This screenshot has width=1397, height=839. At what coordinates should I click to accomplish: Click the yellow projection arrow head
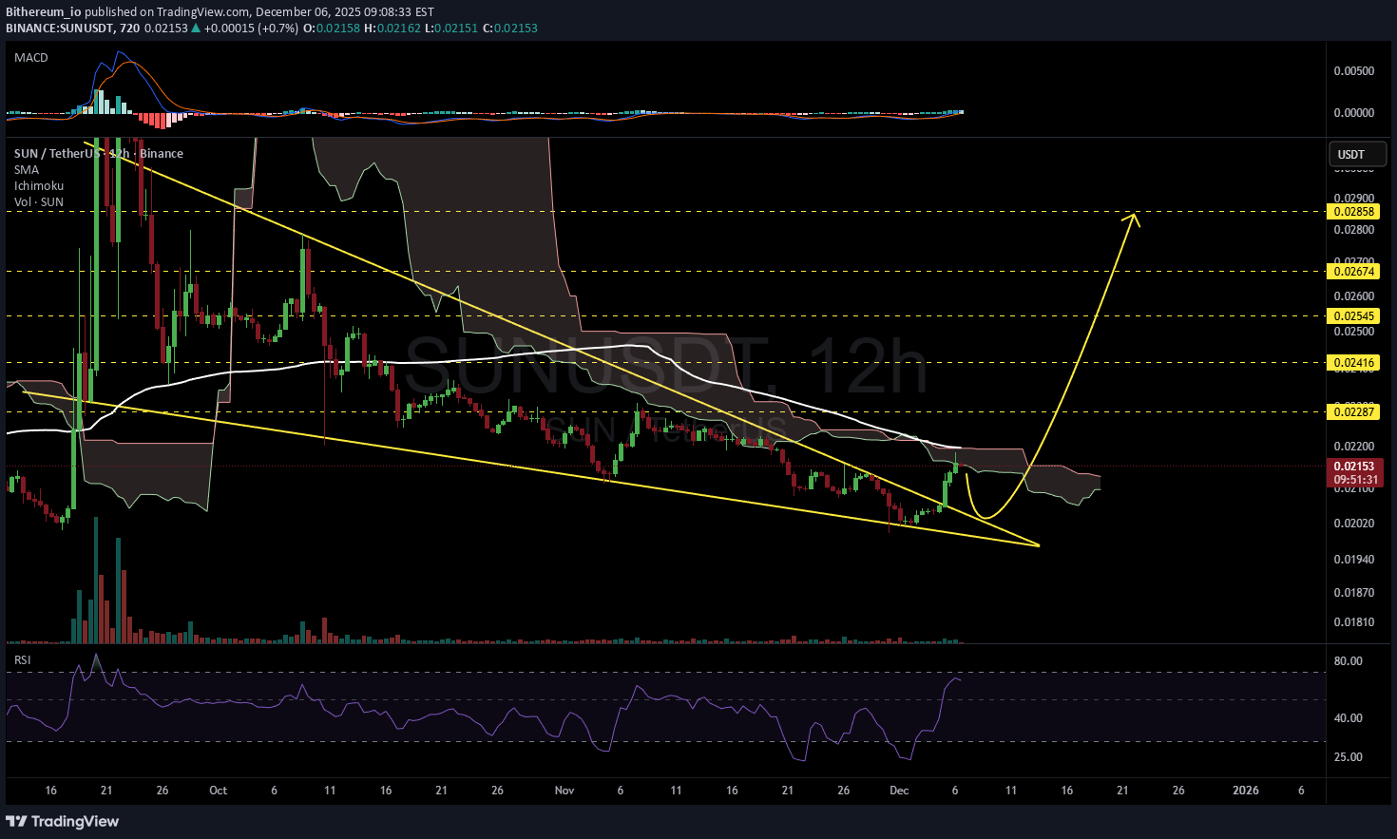pos(1132,219)
